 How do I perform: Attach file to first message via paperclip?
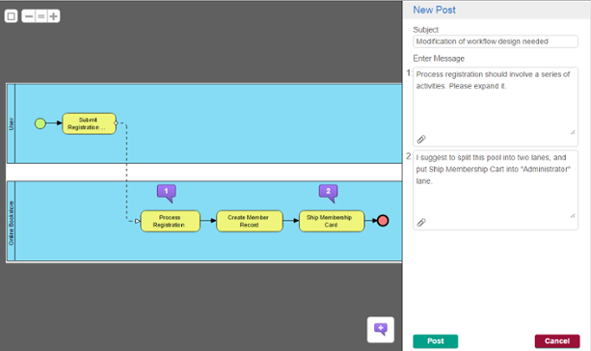click(421, 140)
